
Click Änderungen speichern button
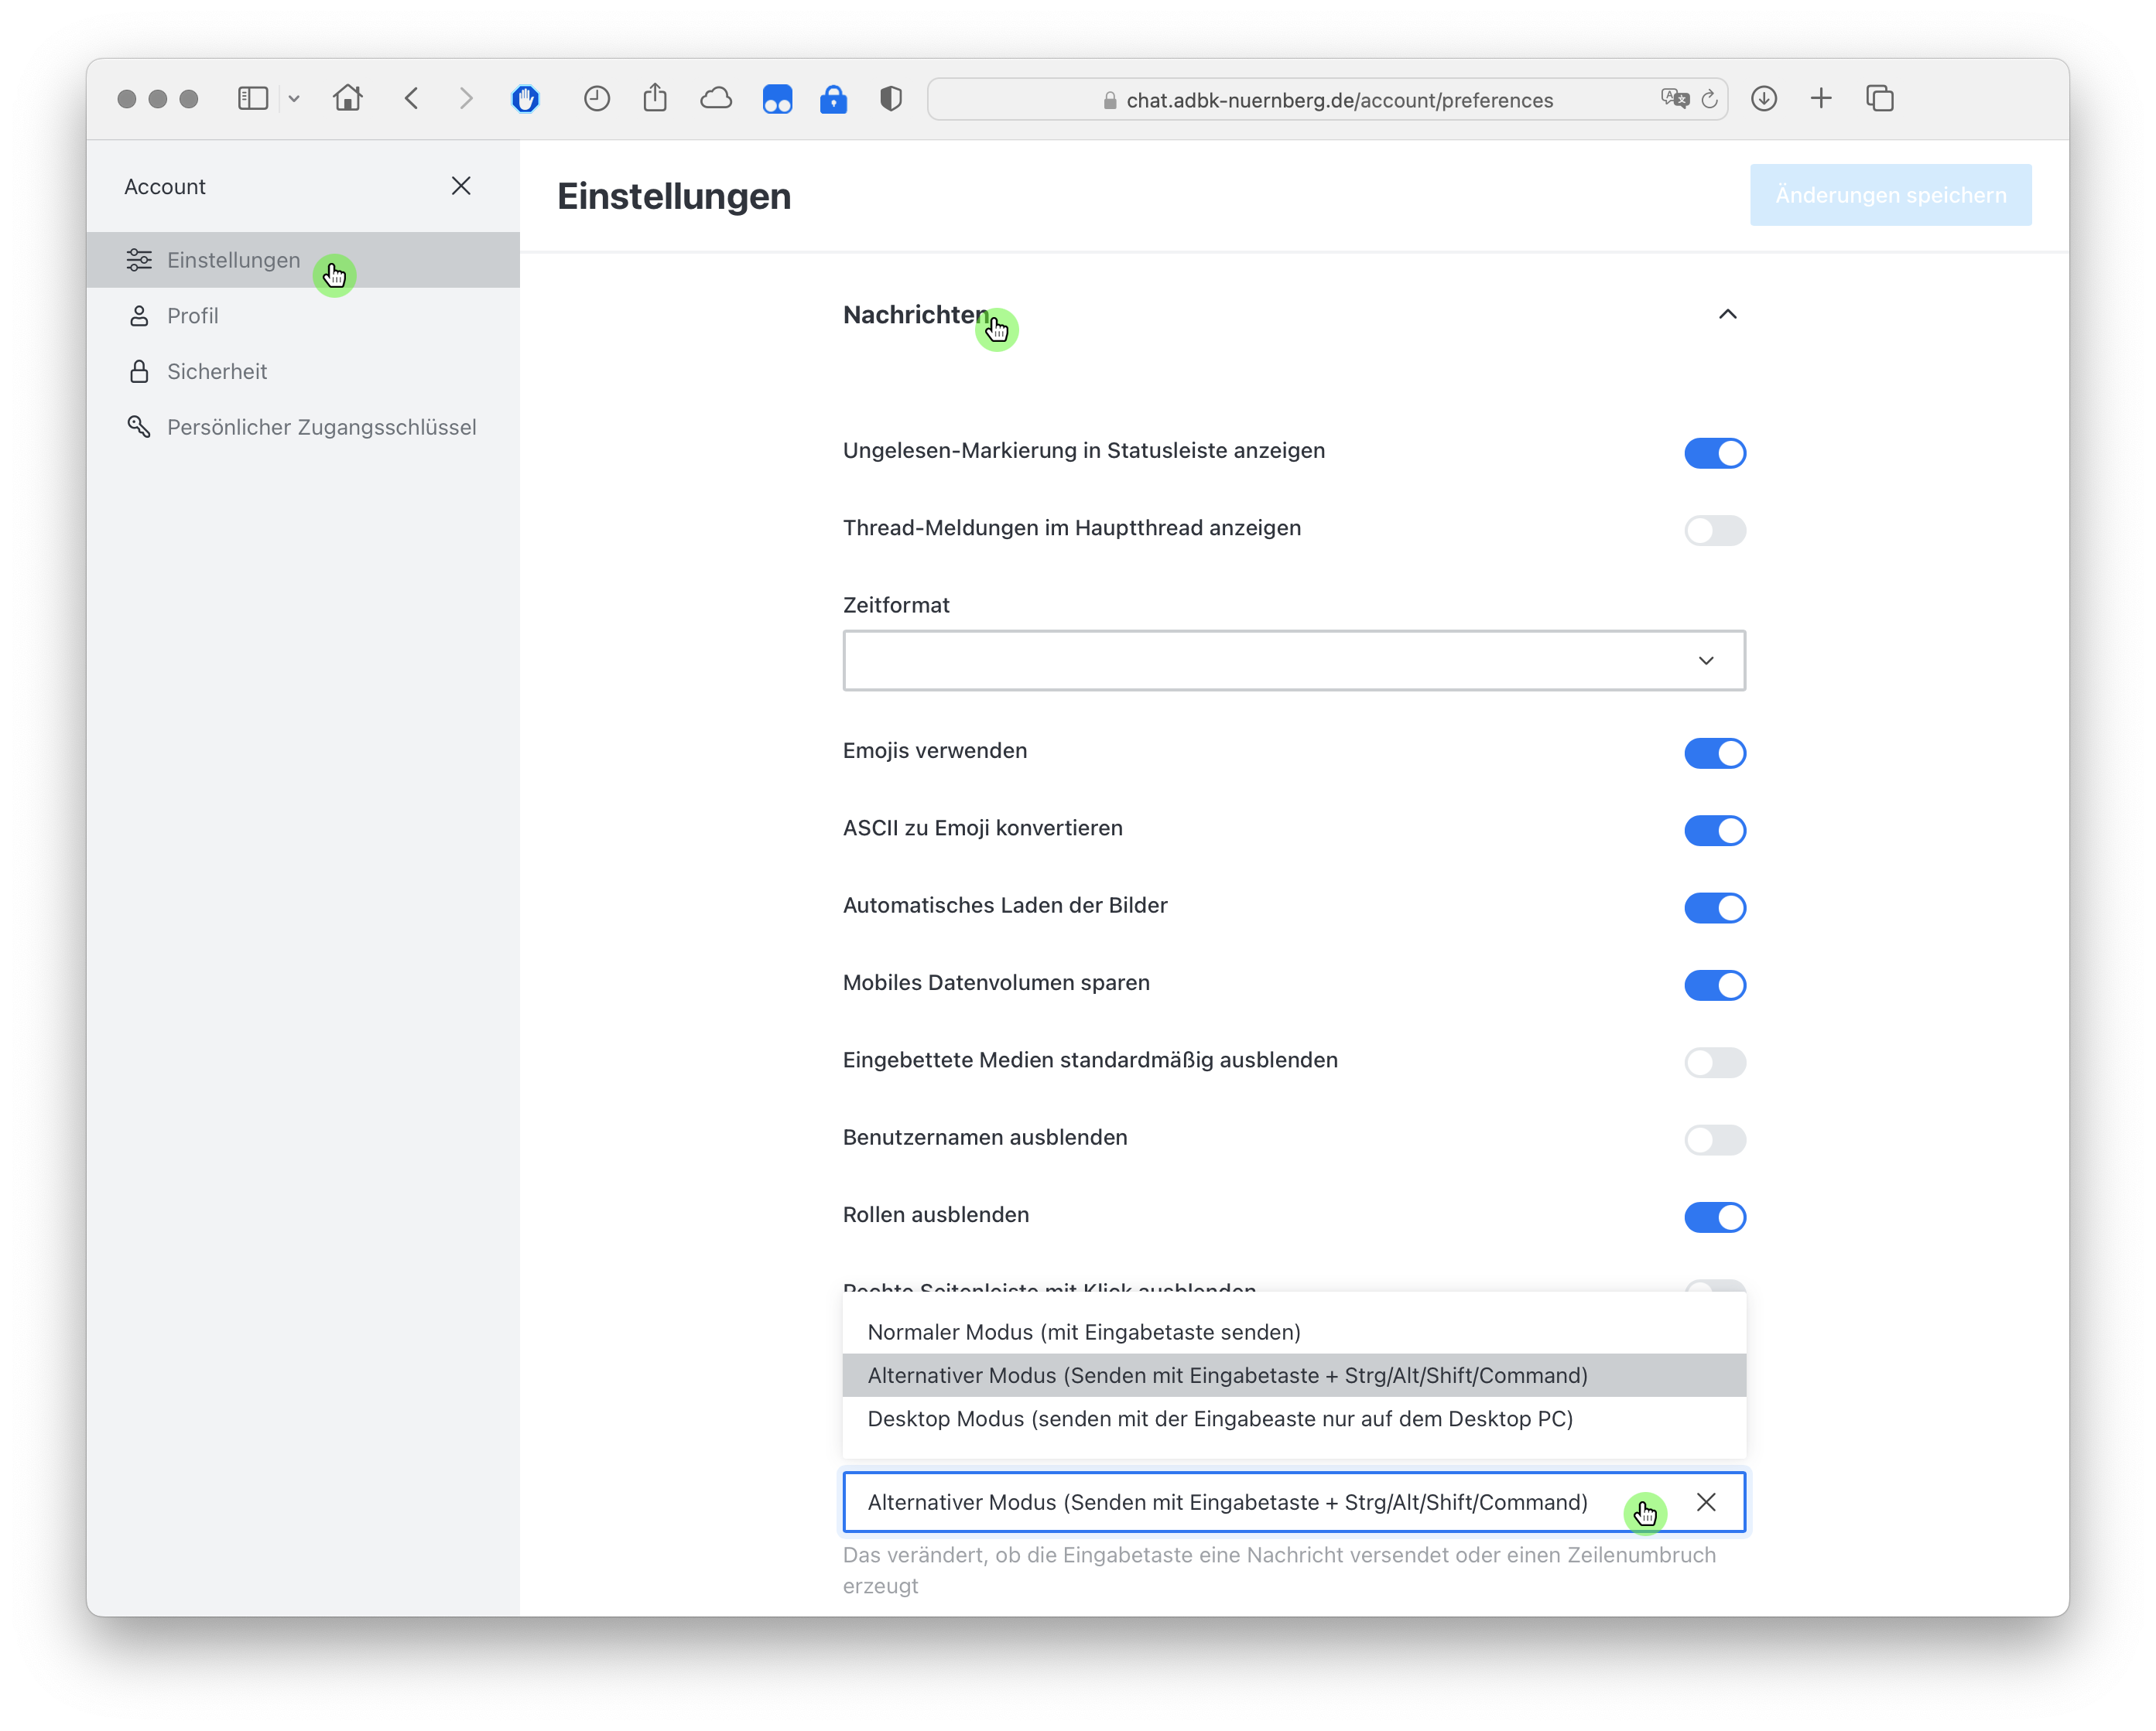tap(1890, 195)
